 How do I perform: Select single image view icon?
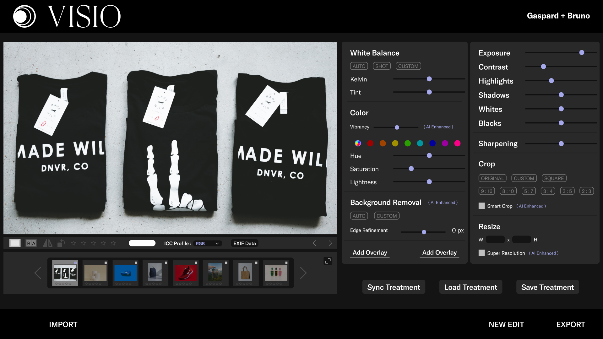tap(15, 243)
